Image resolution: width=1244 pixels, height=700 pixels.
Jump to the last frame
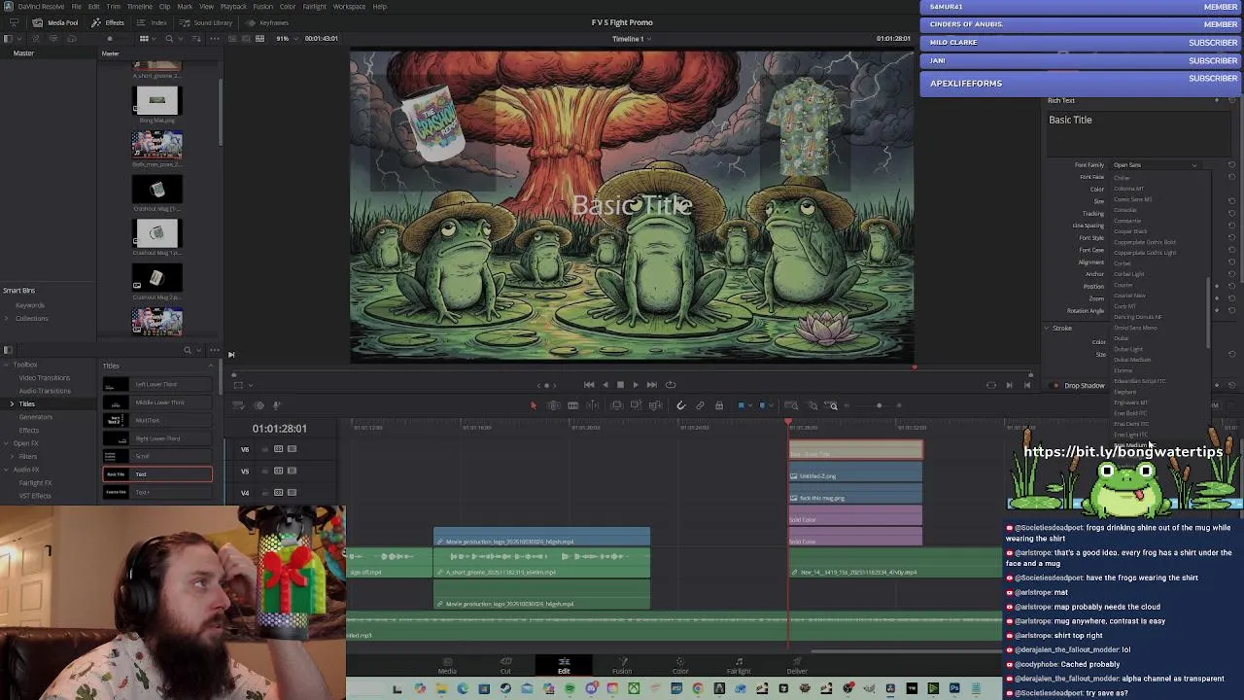(651, 385)
